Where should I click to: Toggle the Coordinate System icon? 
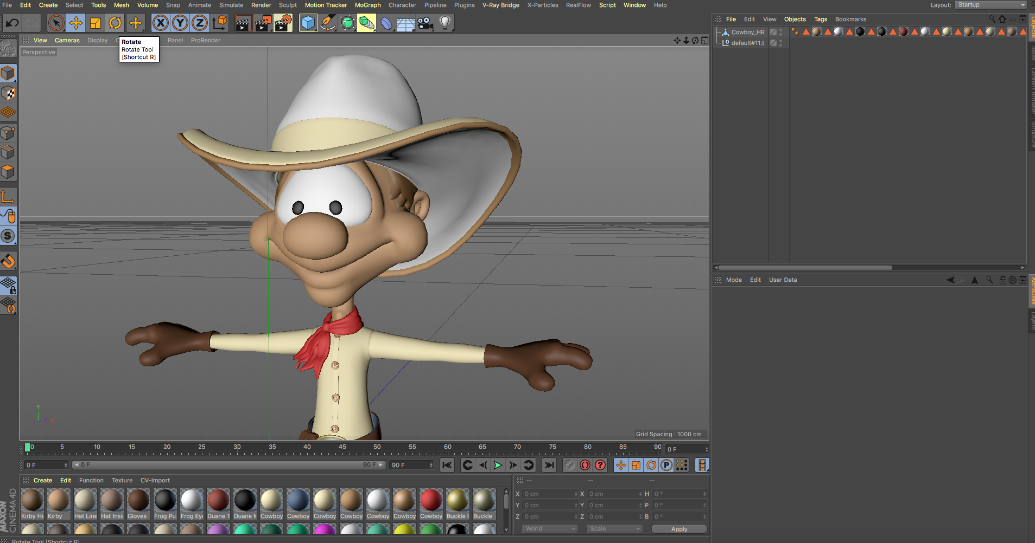tap(220, 23)
